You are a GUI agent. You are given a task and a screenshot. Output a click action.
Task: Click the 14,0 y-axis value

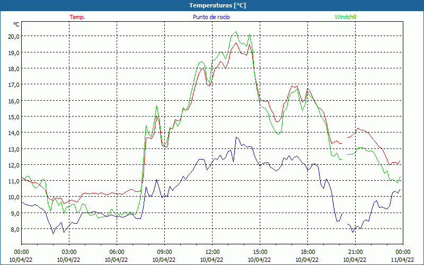tap(14, 133)
